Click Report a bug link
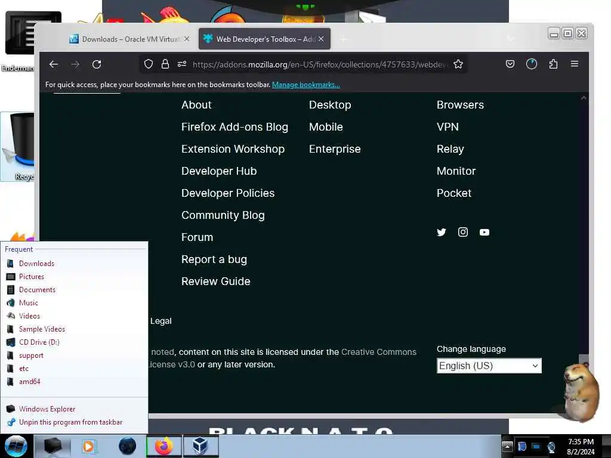 coord(214,259)
